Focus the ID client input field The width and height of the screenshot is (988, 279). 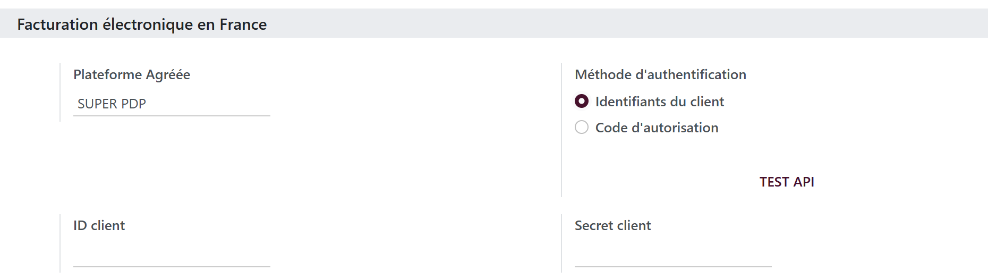click(172, 255)
